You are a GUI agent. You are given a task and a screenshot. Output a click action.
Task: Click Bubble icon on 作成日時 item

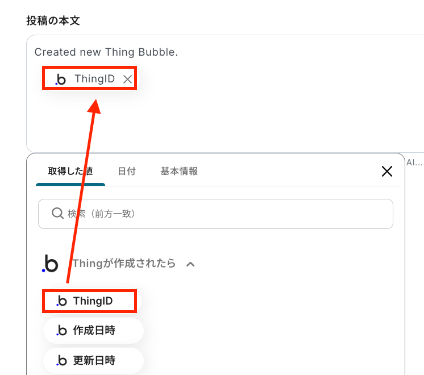pos(61,330)
